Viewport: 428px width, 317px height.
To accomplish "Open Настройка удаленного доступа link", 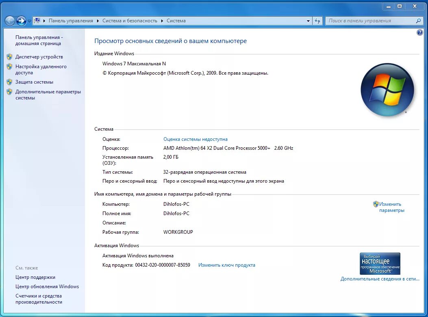I will [x=41, y=69].
